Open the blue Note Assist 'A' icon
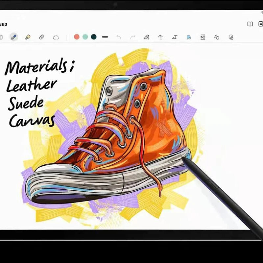 click(x=189, y=37)
